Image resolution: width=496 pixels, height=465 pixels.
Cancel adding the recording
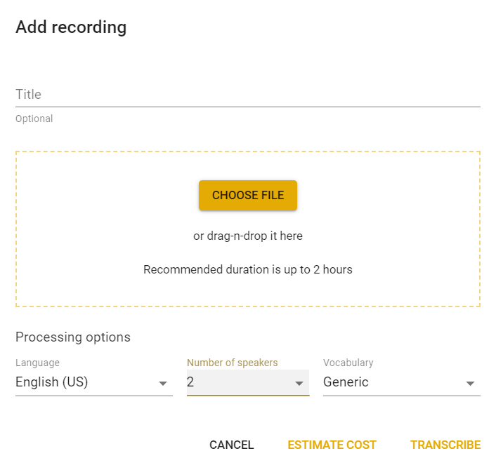pyautogui.click(x=232, y=445)
